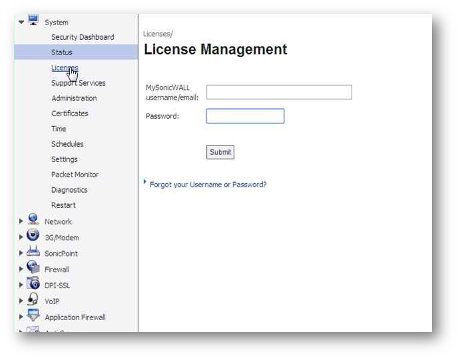Expand the Firewall section arrow
The image size is (460, 360).
click(x=21, y=270)
